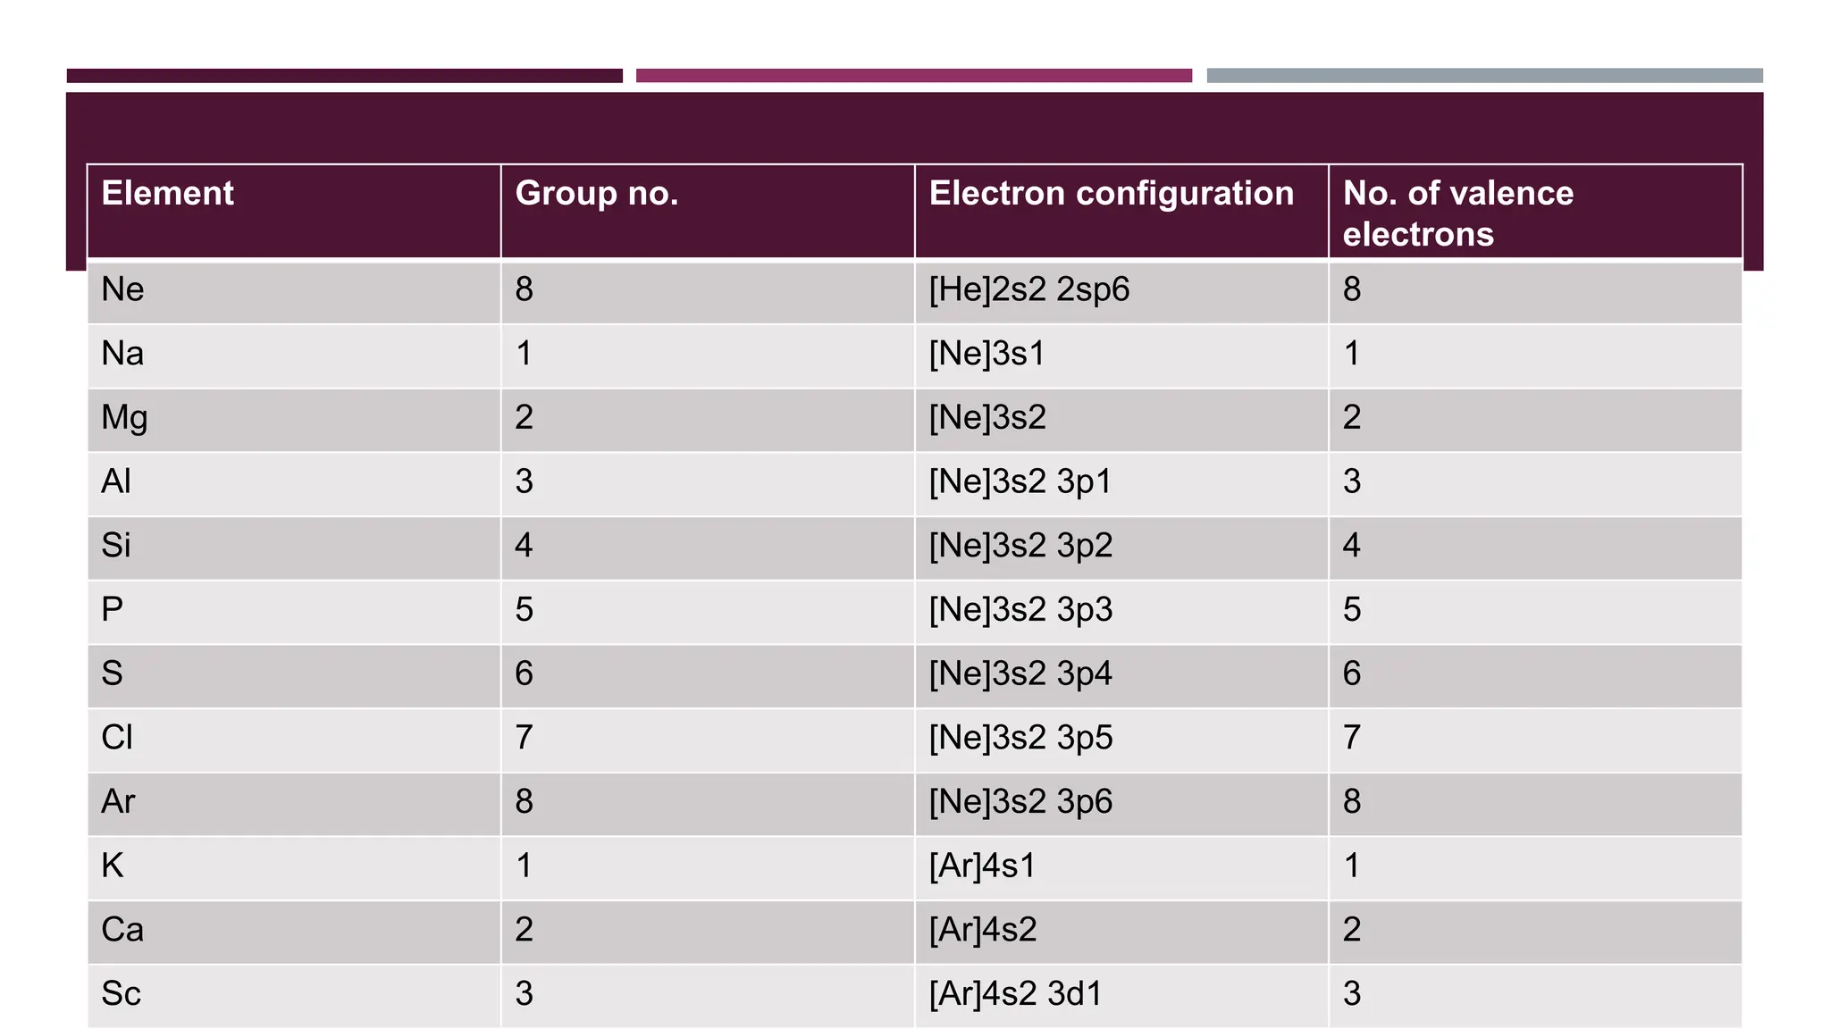The width and height of the screenshot is (1830, 1029).
Task: Click the '[Ne]3s1' configuration cell
Action: 986,354
